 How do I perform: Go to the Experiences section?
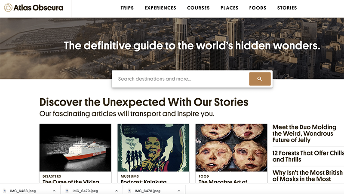160,8
